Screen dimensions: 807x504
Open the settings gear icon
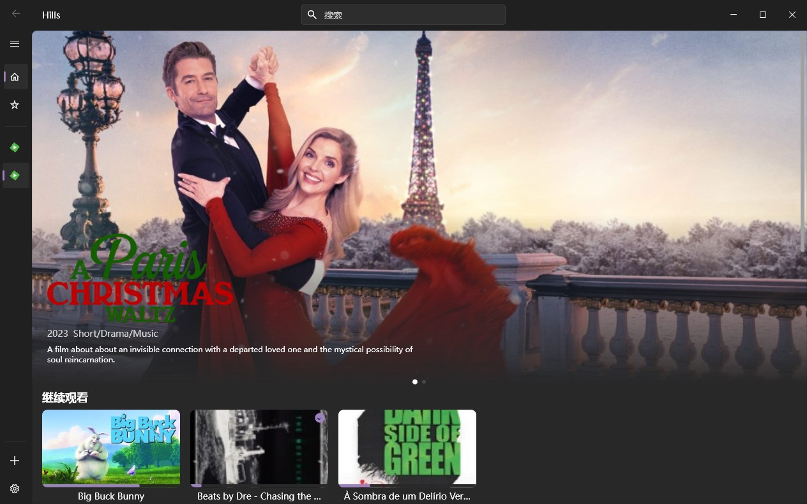(x=15, y=488)
